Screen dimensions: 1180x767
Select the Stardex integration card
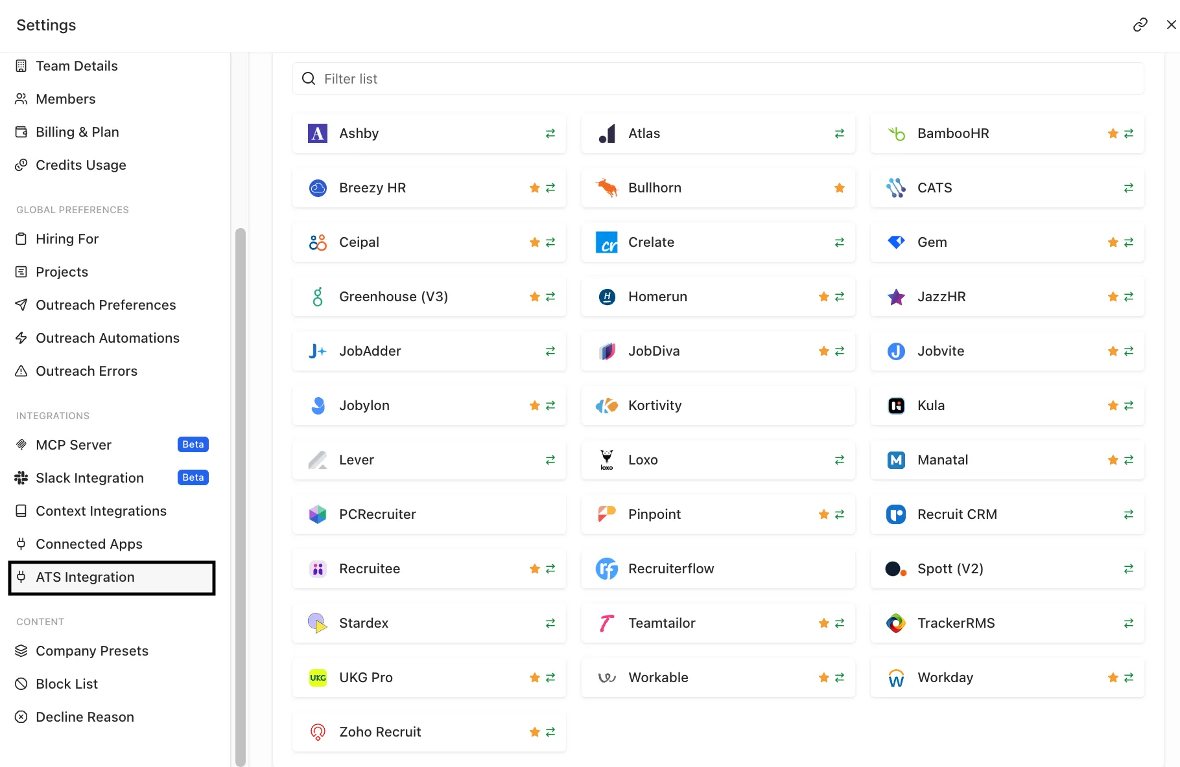[429, 623]
